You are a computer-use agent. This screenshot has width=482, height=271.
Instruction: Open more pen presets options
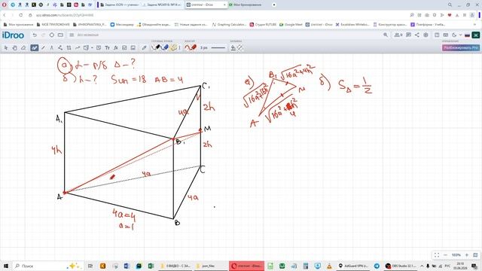[x=179, y=48]
